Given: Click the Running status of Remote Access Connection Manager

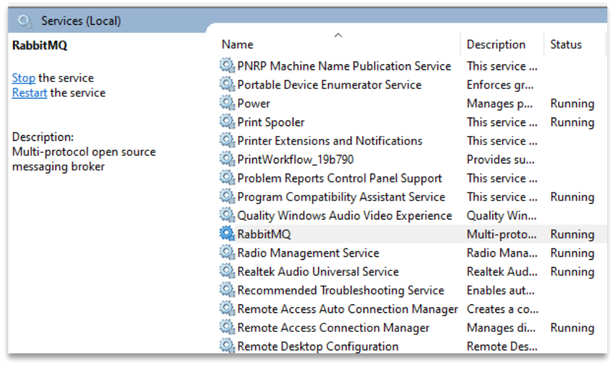Looking at the screenshot, I should 572,328.
